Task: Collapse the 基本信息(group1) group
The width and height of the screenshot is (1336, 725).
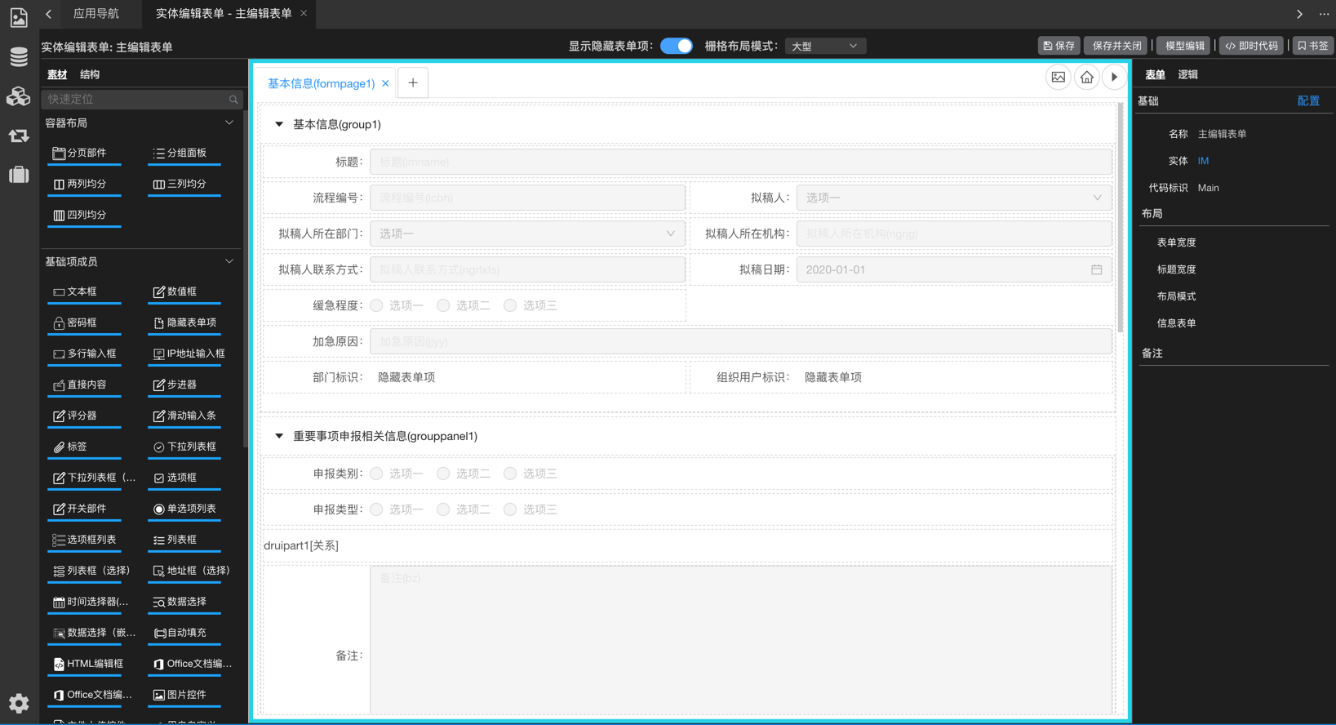Action: (x=279, y=125)
